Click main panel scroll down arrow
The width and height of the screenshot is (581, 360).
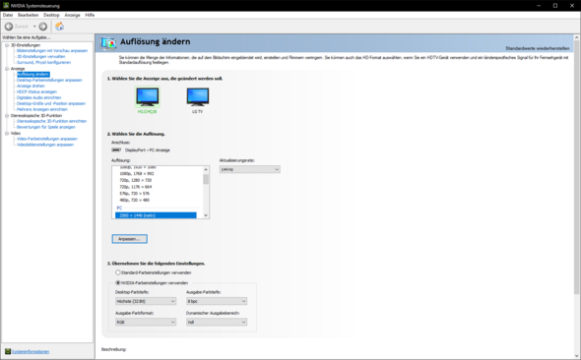tap(577, 356)
